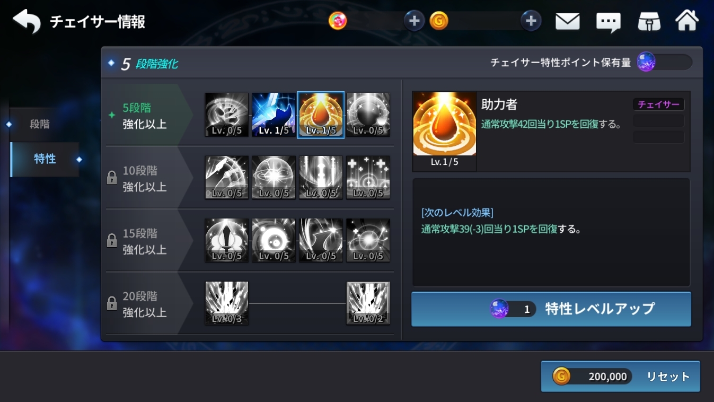Open the chat speech bubble icon
The height and width of the screenshot is (402, 714).
609,22
